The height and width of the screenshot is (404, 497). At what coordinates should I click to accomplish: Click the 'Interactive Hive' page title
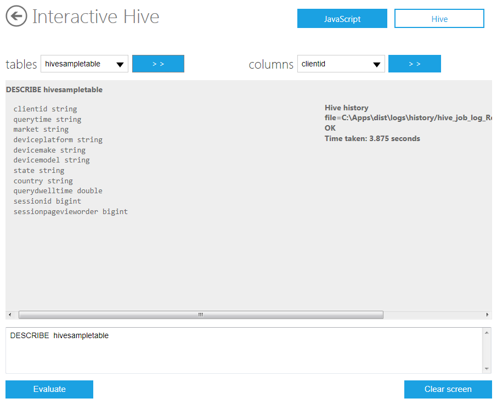[95, 16]
